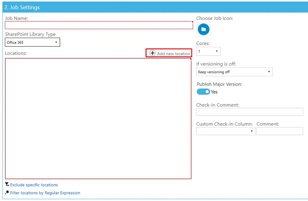Click the red error marker on Job Name field

[x=192, y=22]
